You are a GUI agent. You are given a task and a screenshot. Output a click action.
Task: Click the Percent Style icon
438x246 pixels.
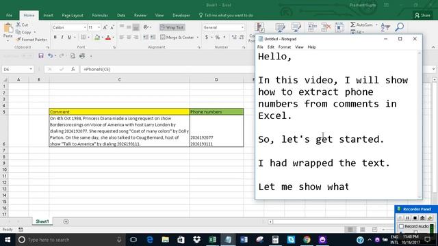tap(218, 37)
